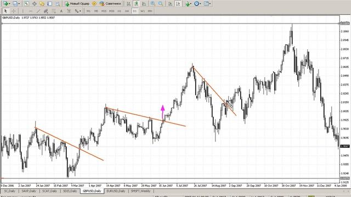Set timeframe to D1
This screenshot has width=351, height=197.
pos(134,11)
